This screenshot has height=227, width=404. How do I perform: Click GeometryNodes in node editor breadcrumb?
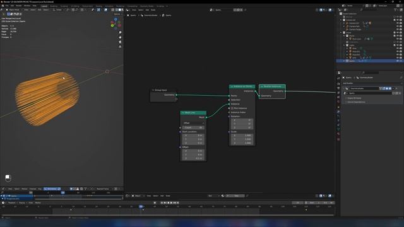(150, 15)
